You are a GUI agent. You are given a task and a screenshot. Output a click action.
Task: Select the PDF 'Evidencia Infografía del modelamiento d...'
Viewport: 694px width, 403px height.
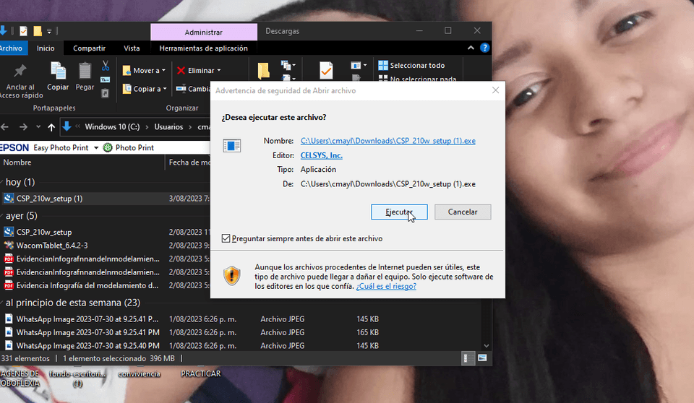click(x=87, y=286)
